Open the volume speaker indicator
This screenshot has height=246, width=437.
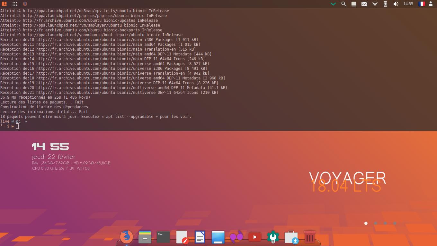[x=396, y=4]
